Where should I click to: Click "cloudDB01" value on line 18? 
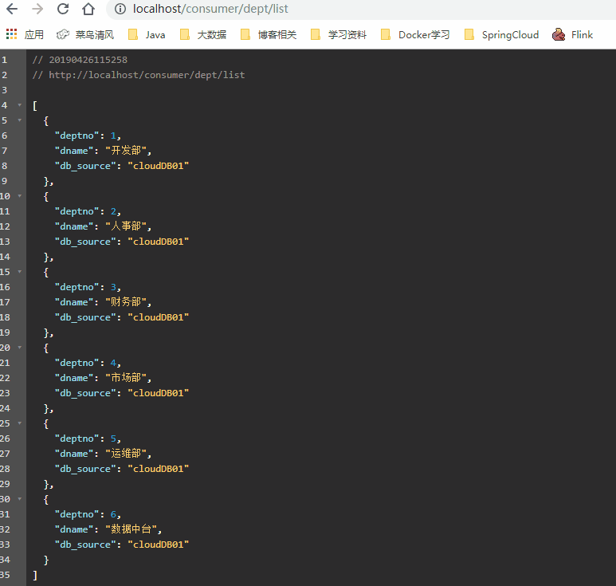(x=159, y=317)
